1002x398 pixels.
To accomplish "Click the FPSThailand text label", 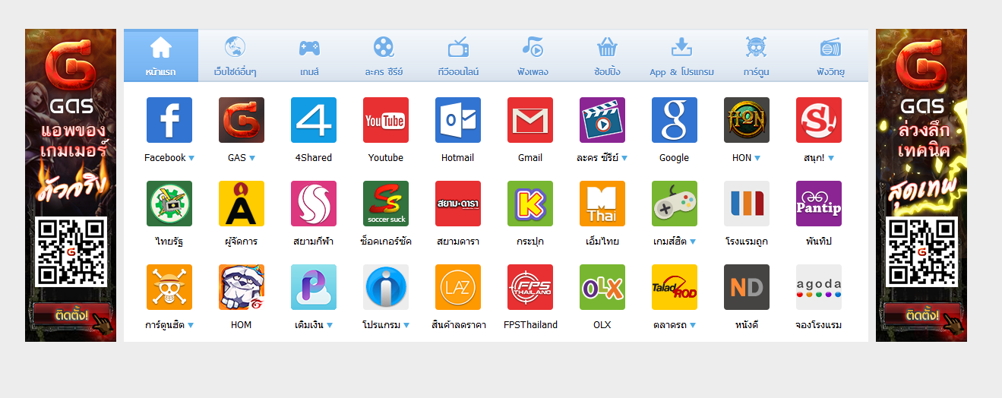I will point(530,325).
